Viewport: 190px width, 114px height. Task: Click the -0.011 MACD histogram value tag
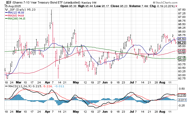(181, 100)
